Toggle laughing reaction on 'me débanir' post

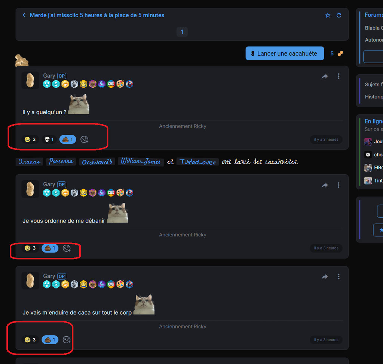(x=30, y=248)
